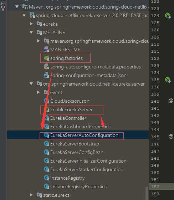
Task: Select the spring.factories file
Action: click(66, 58)
